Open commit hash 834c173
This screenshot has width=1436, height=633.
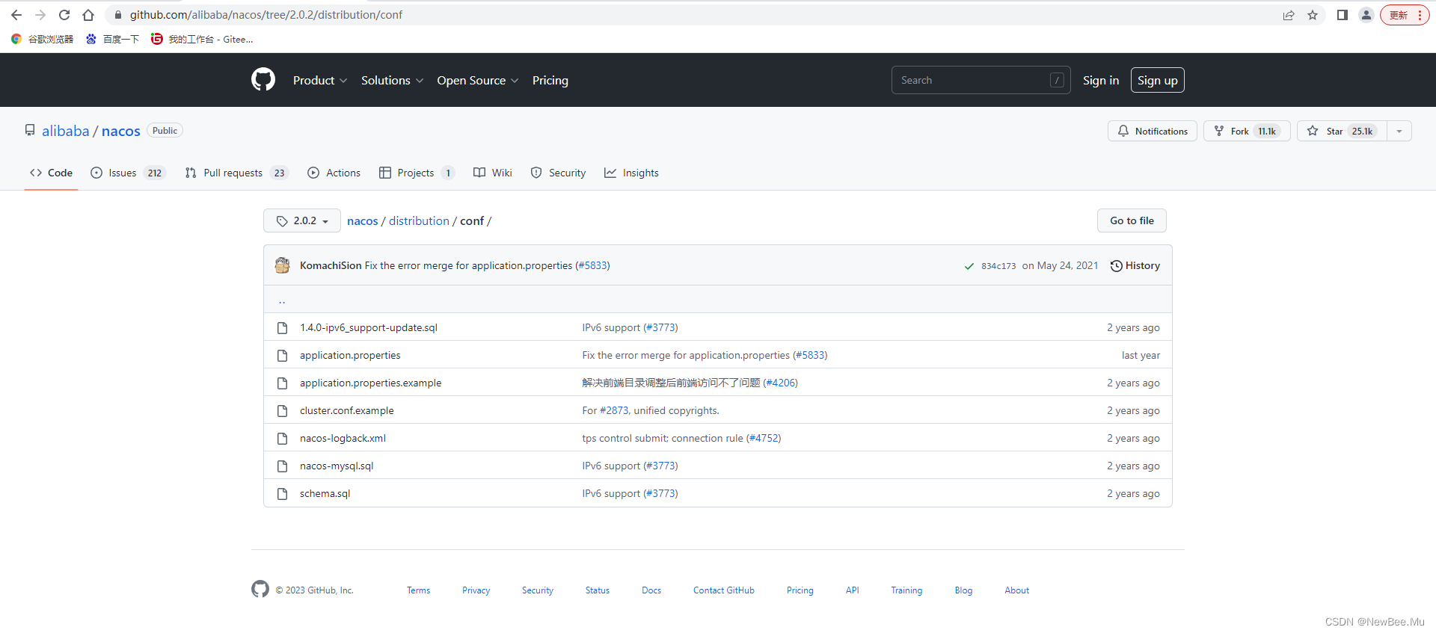coord(998,266)
